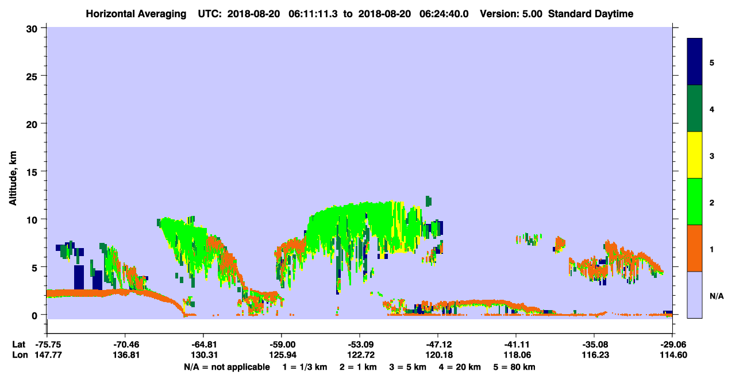Image resolution: width=747 pixels, height=383 pixels.
Task: Click the lavender N/A colorbar segment
Action: (695, 295)
